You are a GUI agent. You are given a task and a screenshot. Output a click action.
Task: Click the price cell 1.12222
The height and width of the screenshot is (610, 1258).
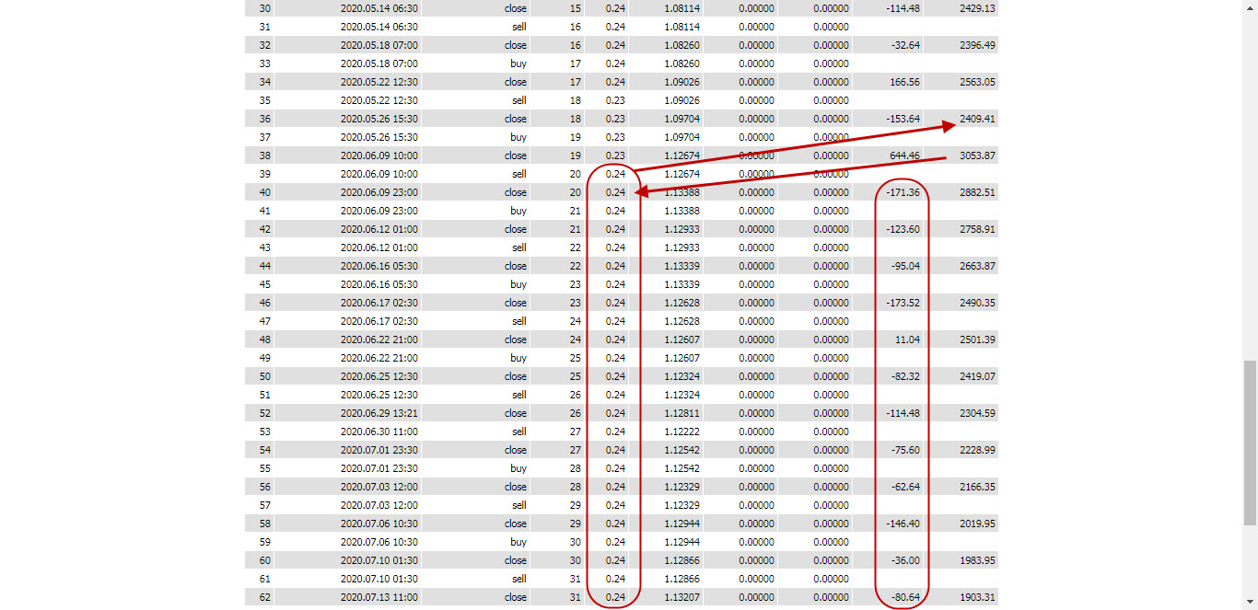681,432
